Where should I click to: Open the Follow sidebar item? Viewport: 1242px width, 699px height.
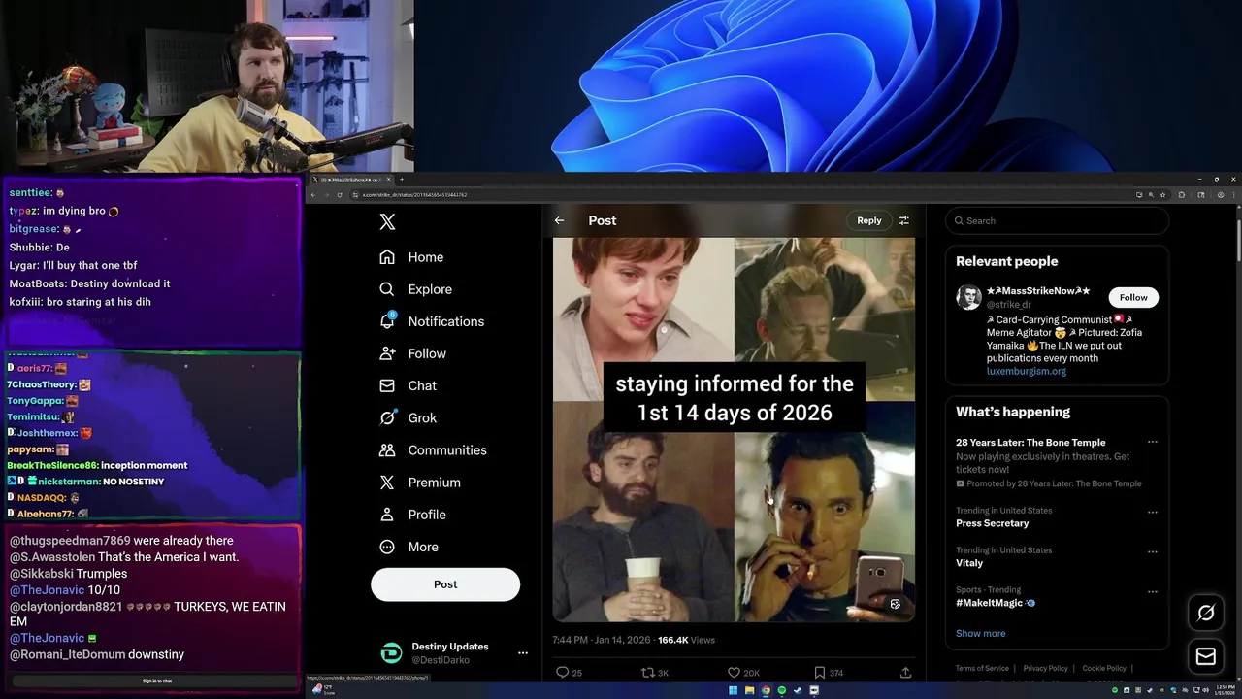coord(412,353)
